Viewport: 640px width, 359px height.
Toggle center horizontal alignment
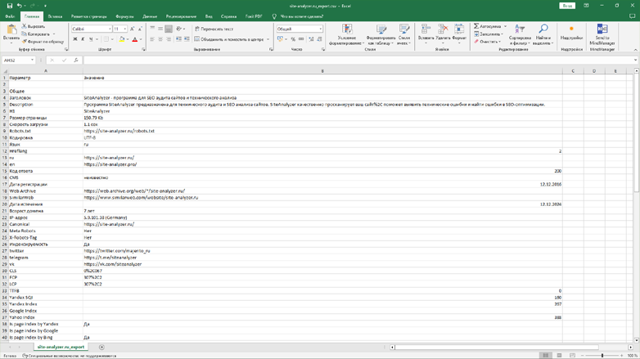click(160, 39)
